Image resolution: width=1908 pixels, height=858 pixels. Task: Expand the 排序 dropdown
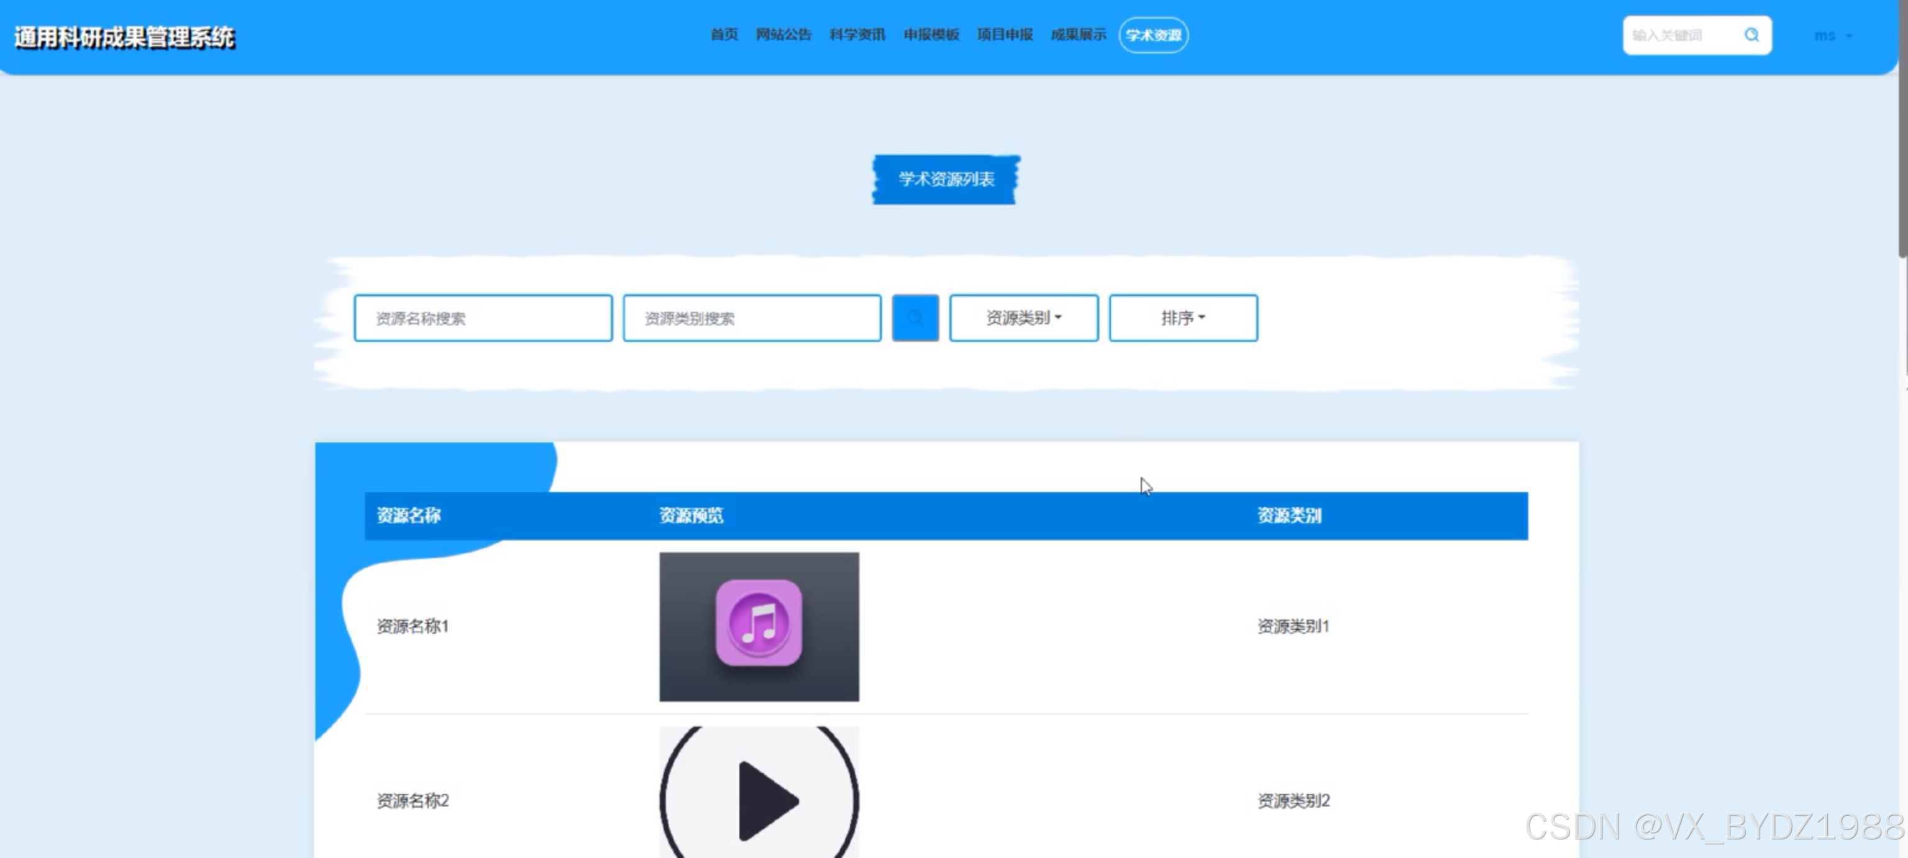(x=1182, y=318)
